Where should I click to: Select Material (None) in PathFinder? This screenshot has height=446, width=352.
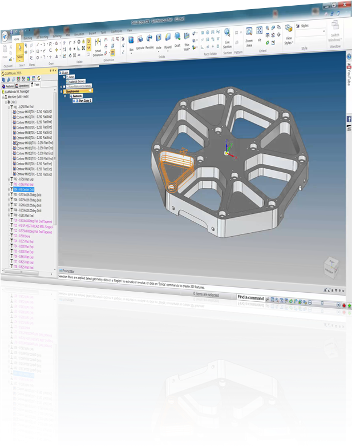(x=76, y=82)
